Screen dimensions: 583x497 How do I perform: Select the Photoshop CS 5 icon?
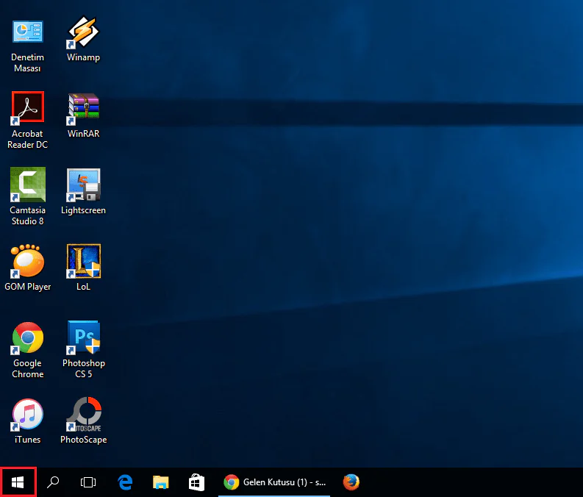tap(83, 337)
